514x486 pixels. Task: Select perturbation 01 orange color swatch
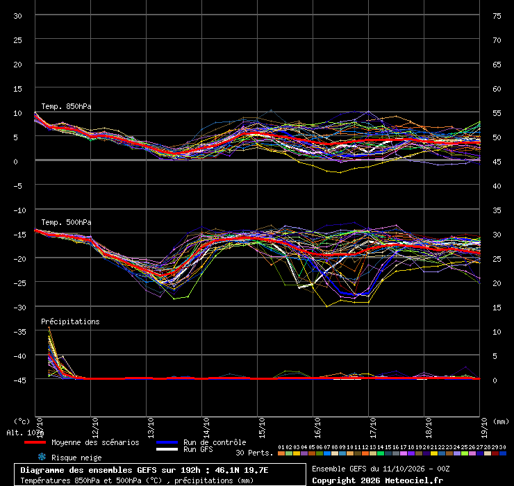pyautogui.click(x=281, y=453)
